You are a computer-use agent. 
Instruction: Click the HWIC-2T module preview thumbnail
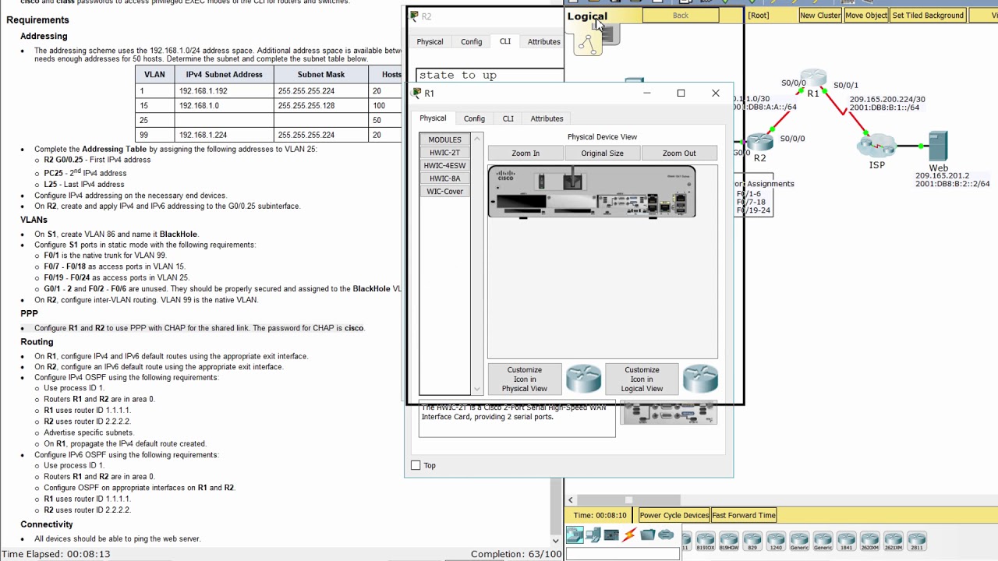pos(668,413)
